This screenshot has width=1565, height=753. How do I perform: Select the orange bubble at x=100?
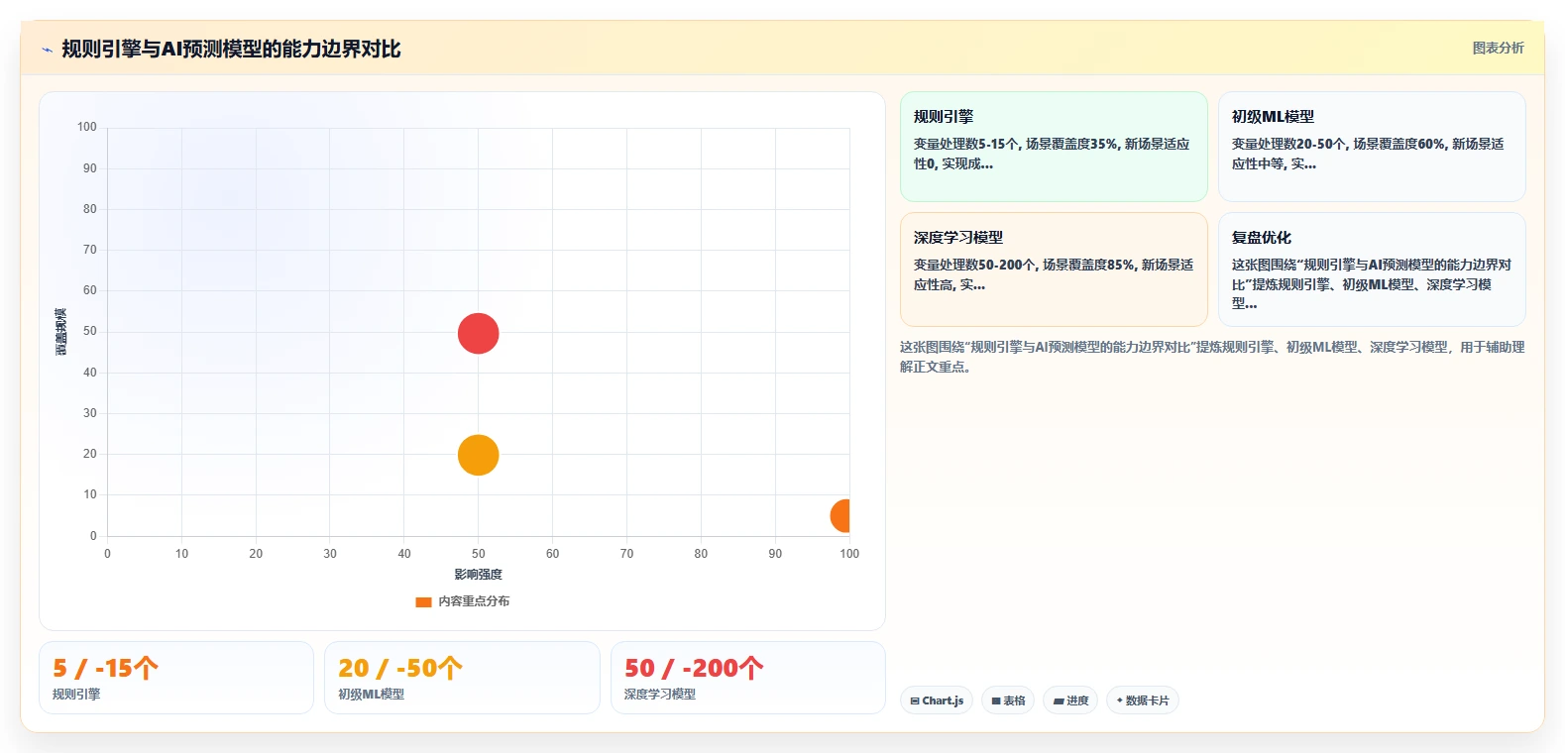(840, 515)
